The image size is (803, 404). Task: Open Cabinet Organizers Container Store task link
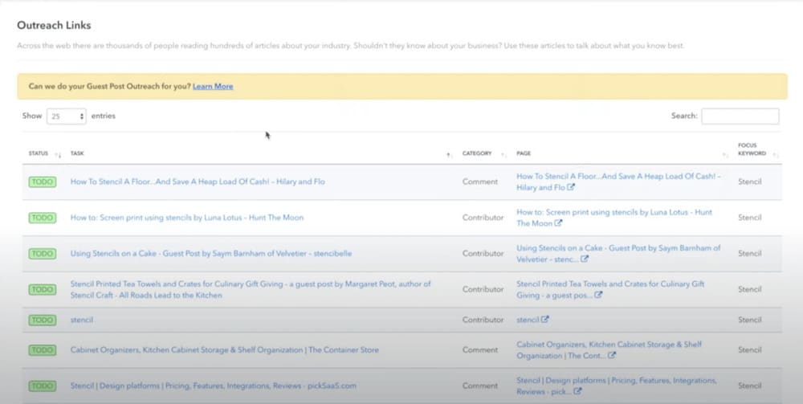click(x=224, y=350)
